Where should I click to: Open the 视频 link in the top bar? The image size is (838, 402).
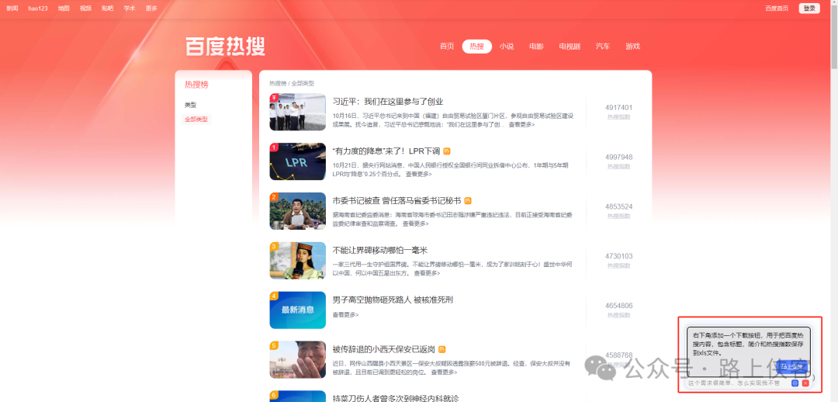[85, 9]
